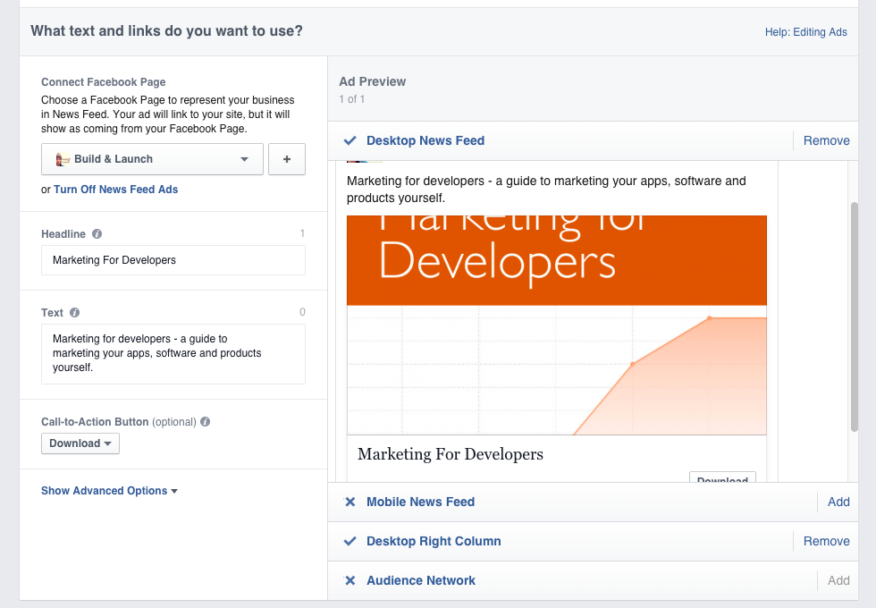
Task: Click the Marketing for Developers ad image
Action: click(x=556, y=325)
